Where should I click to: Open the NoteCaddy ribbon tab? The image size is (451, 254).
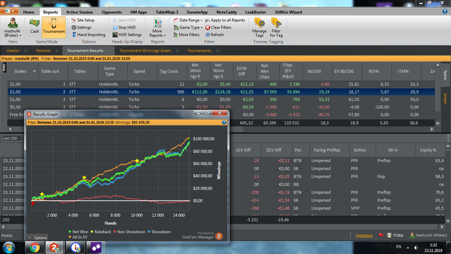click(226, 12)
